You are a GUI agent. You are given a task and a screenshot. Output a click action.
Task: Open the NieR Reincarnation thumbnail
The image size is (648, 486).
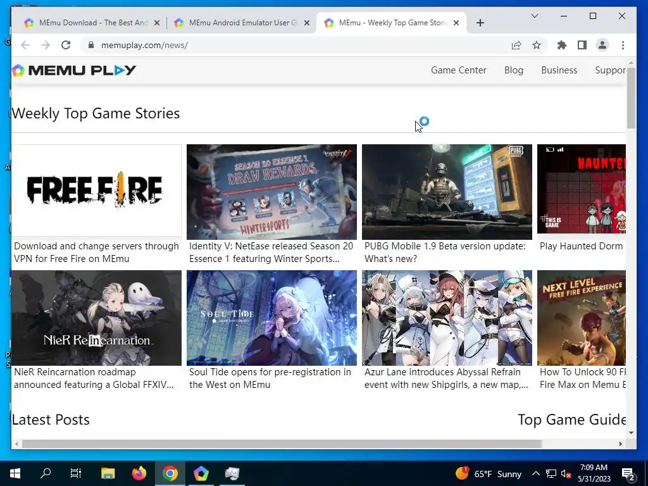pos(96,318)
